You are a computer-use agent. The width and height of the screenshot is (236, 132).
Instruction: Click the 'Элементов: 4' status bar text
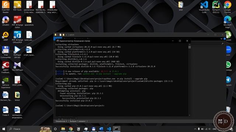(61, 121)
